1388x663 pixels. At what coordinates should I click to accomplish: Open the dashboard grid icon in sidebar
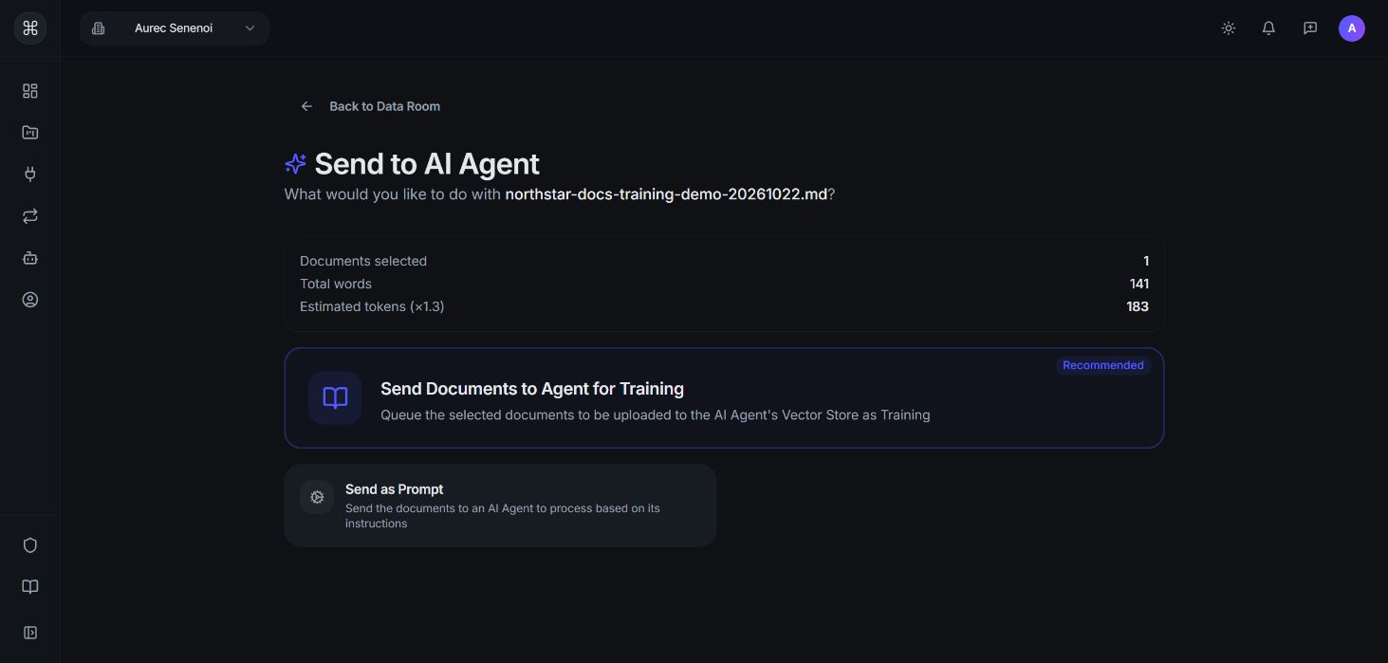(x=30, y=91)
